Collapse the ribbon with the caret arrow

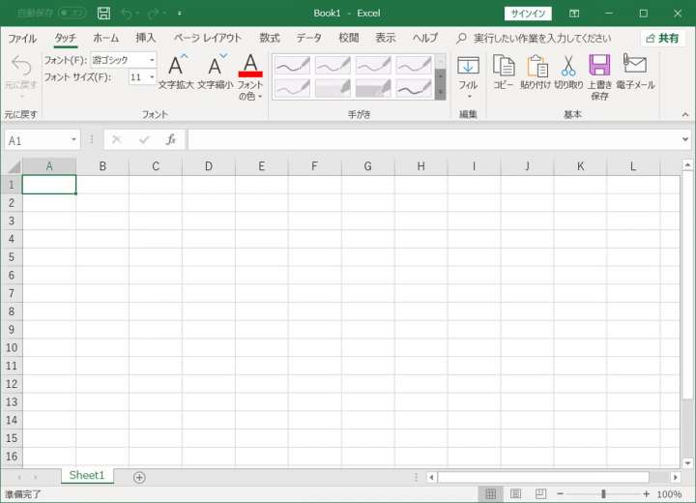(x=685, y=115)
